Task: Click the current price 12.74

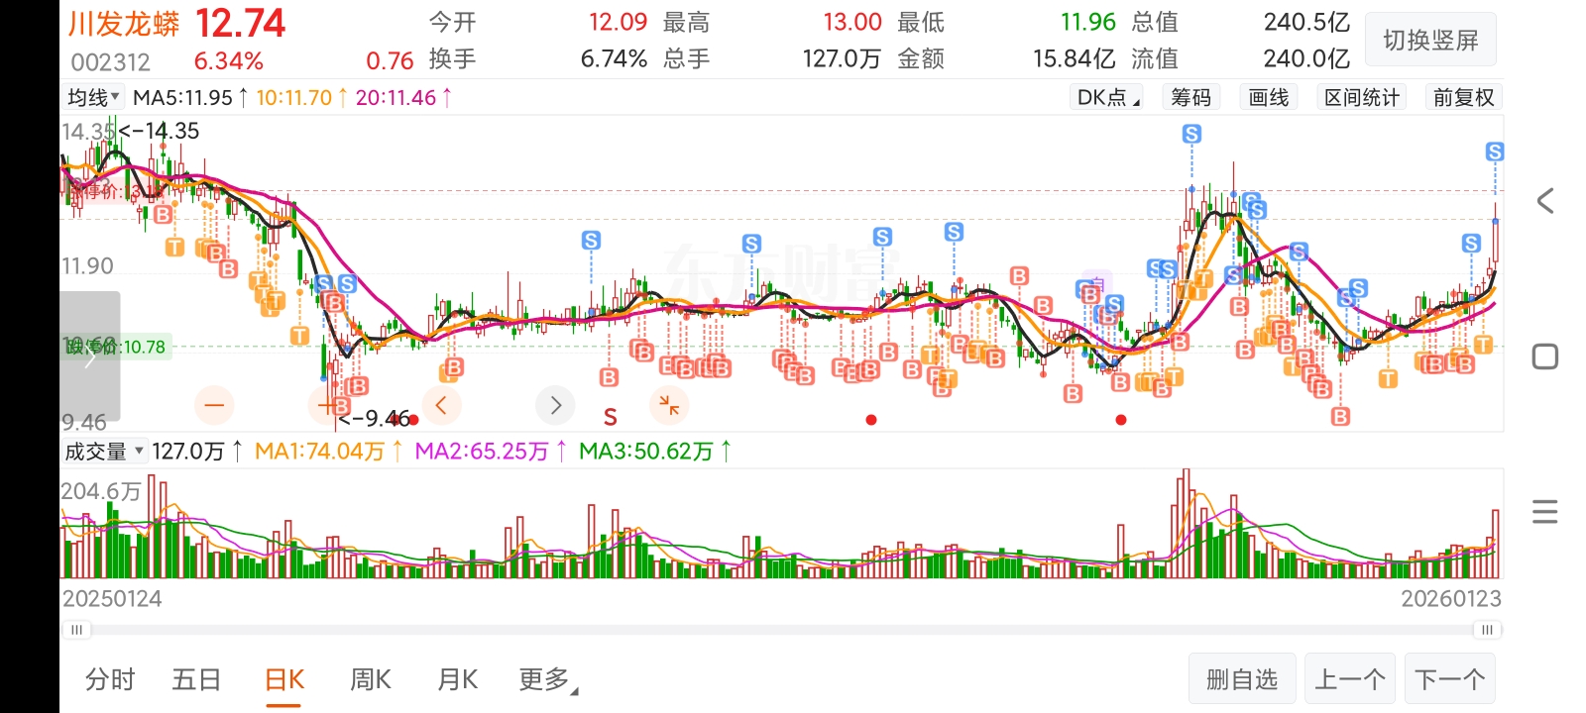Action: (x=240, y=24)
